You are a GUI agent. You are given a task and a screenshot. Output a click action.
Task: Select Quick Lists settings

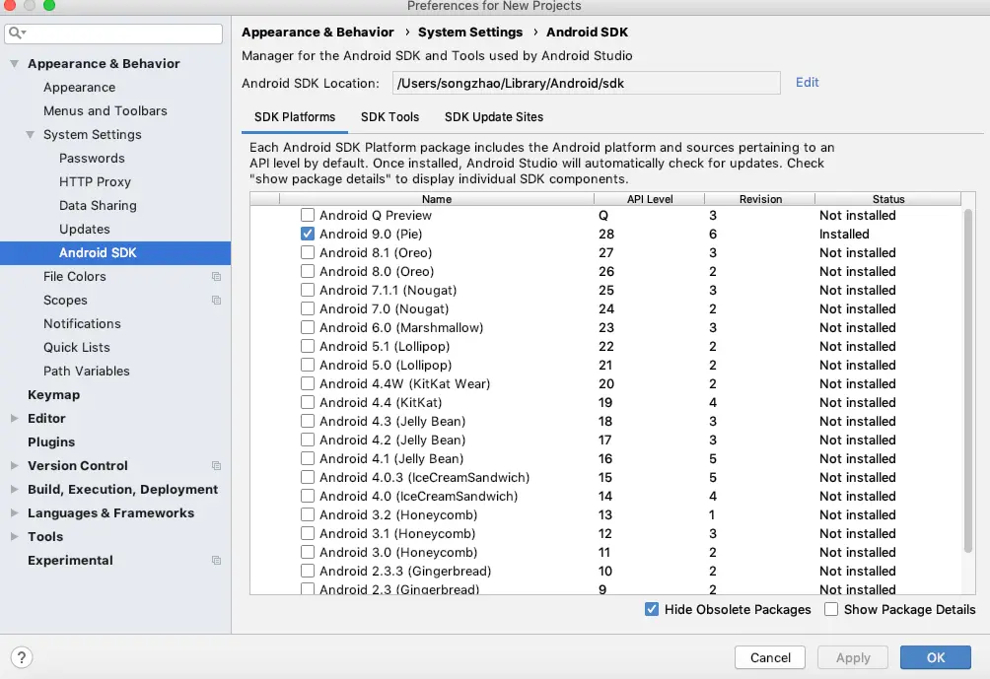coord(76,348)
